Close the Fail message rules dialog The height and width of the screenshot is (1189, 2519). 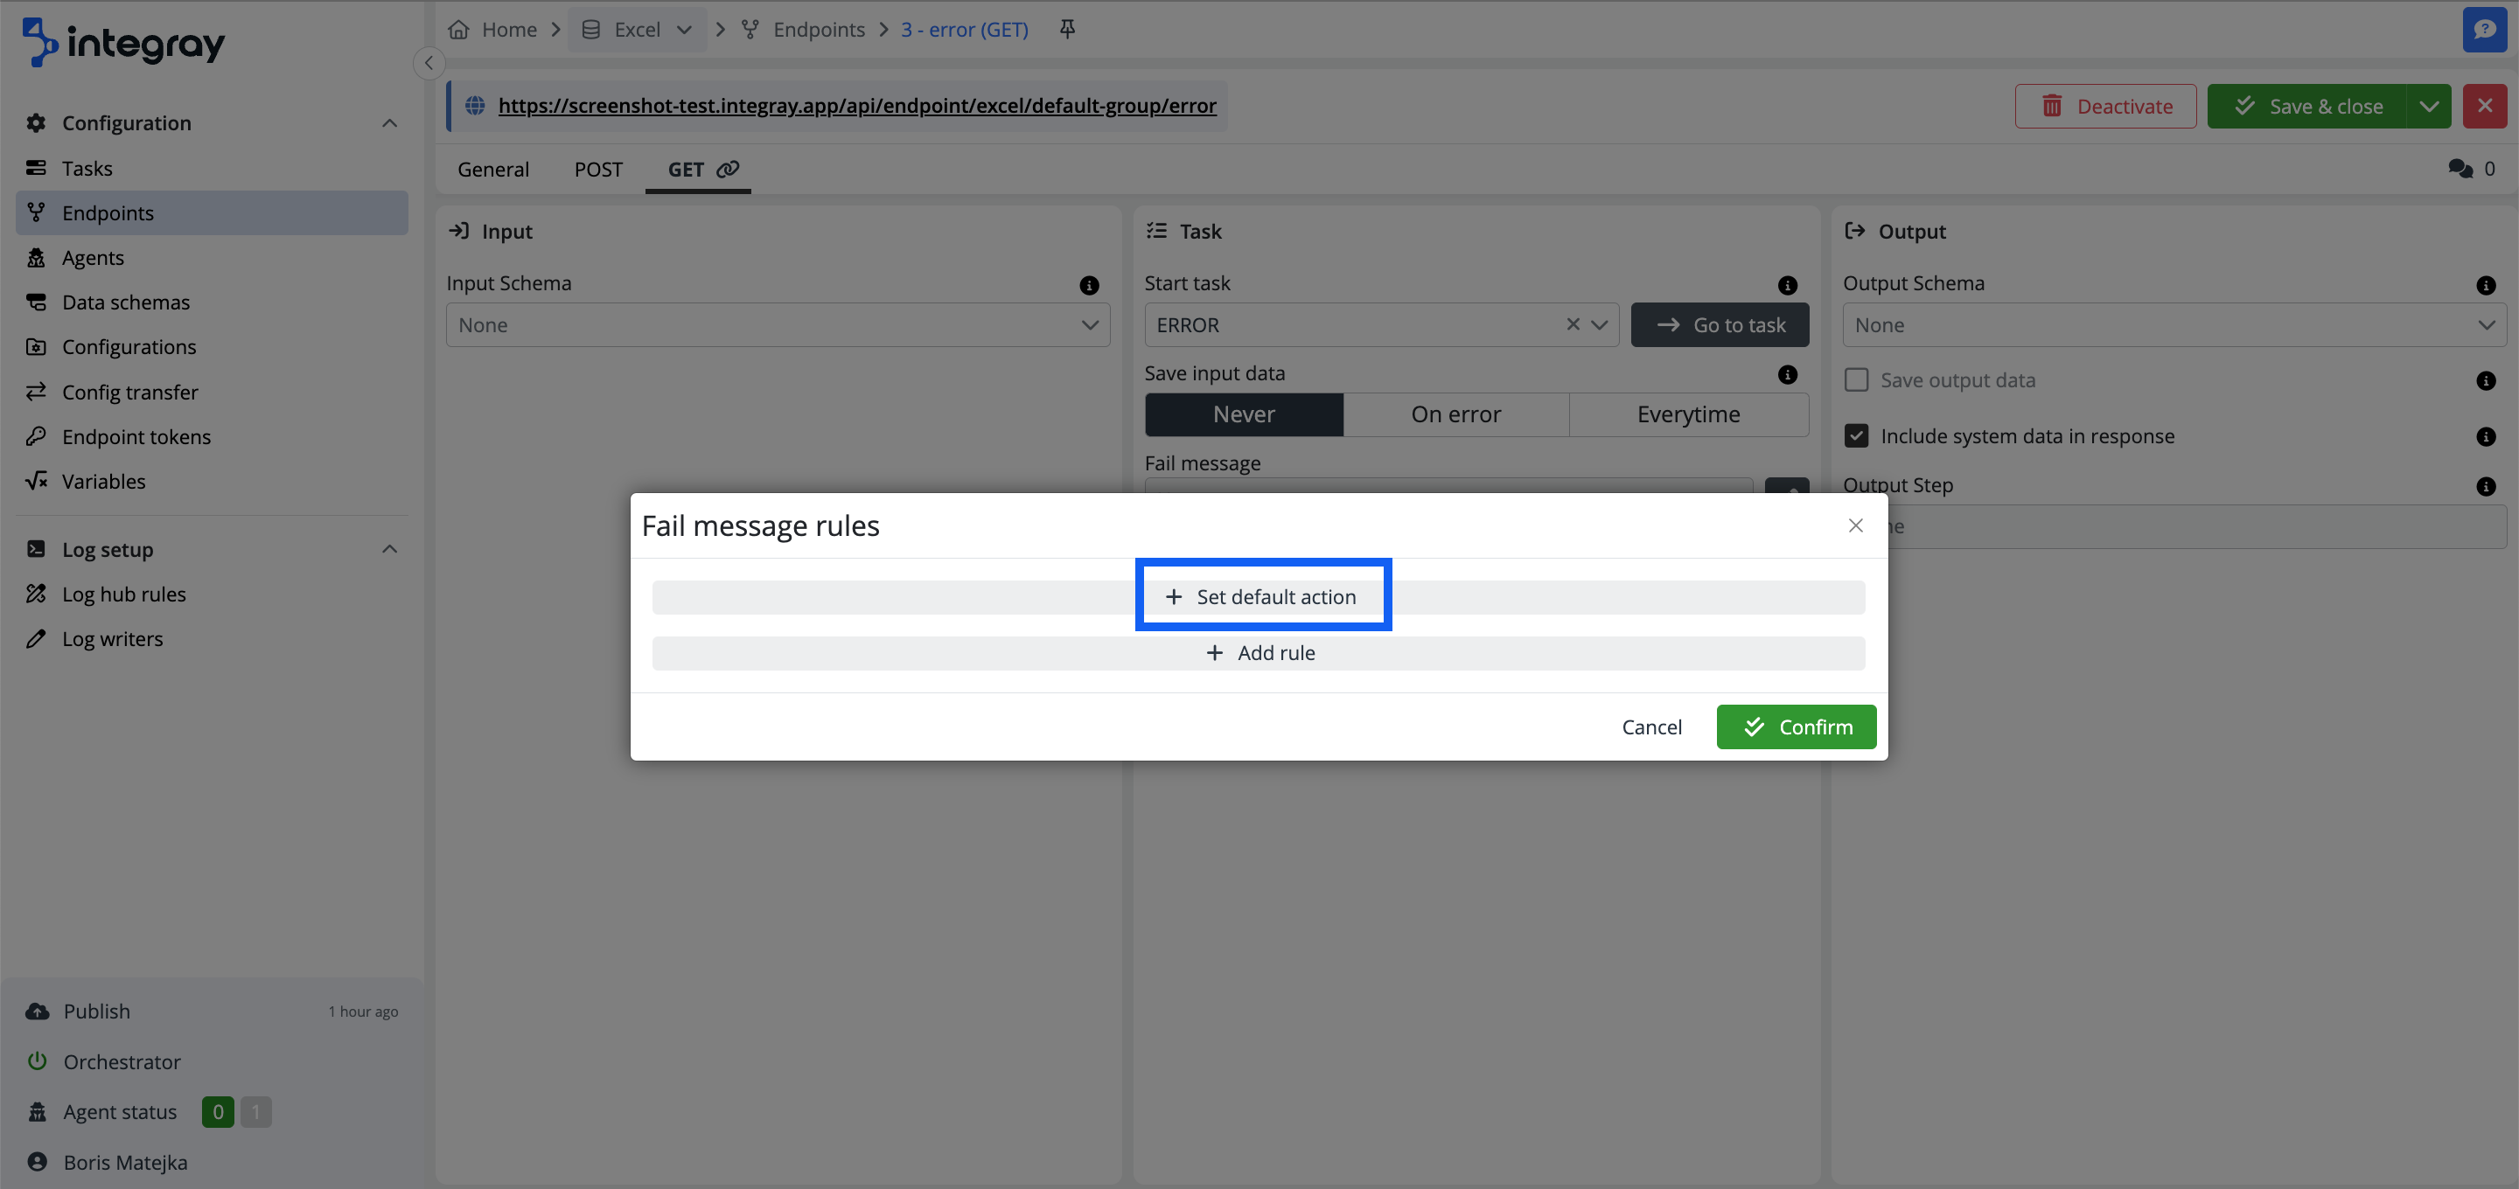(1855, 526)
